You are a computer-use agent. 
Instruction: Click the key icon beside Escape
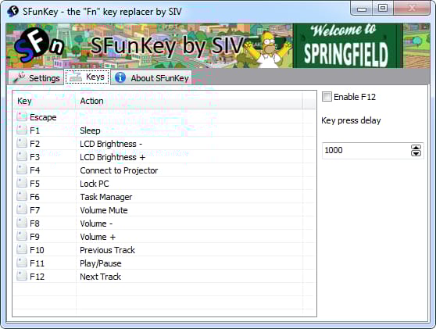pyautogui.click(x=22, y=116)
